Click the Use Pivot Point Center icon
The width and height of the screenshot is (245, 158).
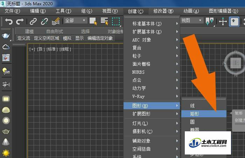click(210, 21)
